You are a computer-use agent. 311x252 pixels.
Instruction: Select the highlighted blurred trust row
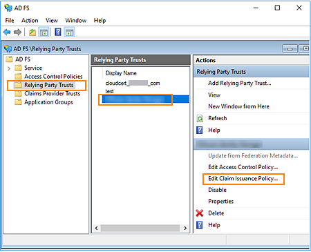145,99
